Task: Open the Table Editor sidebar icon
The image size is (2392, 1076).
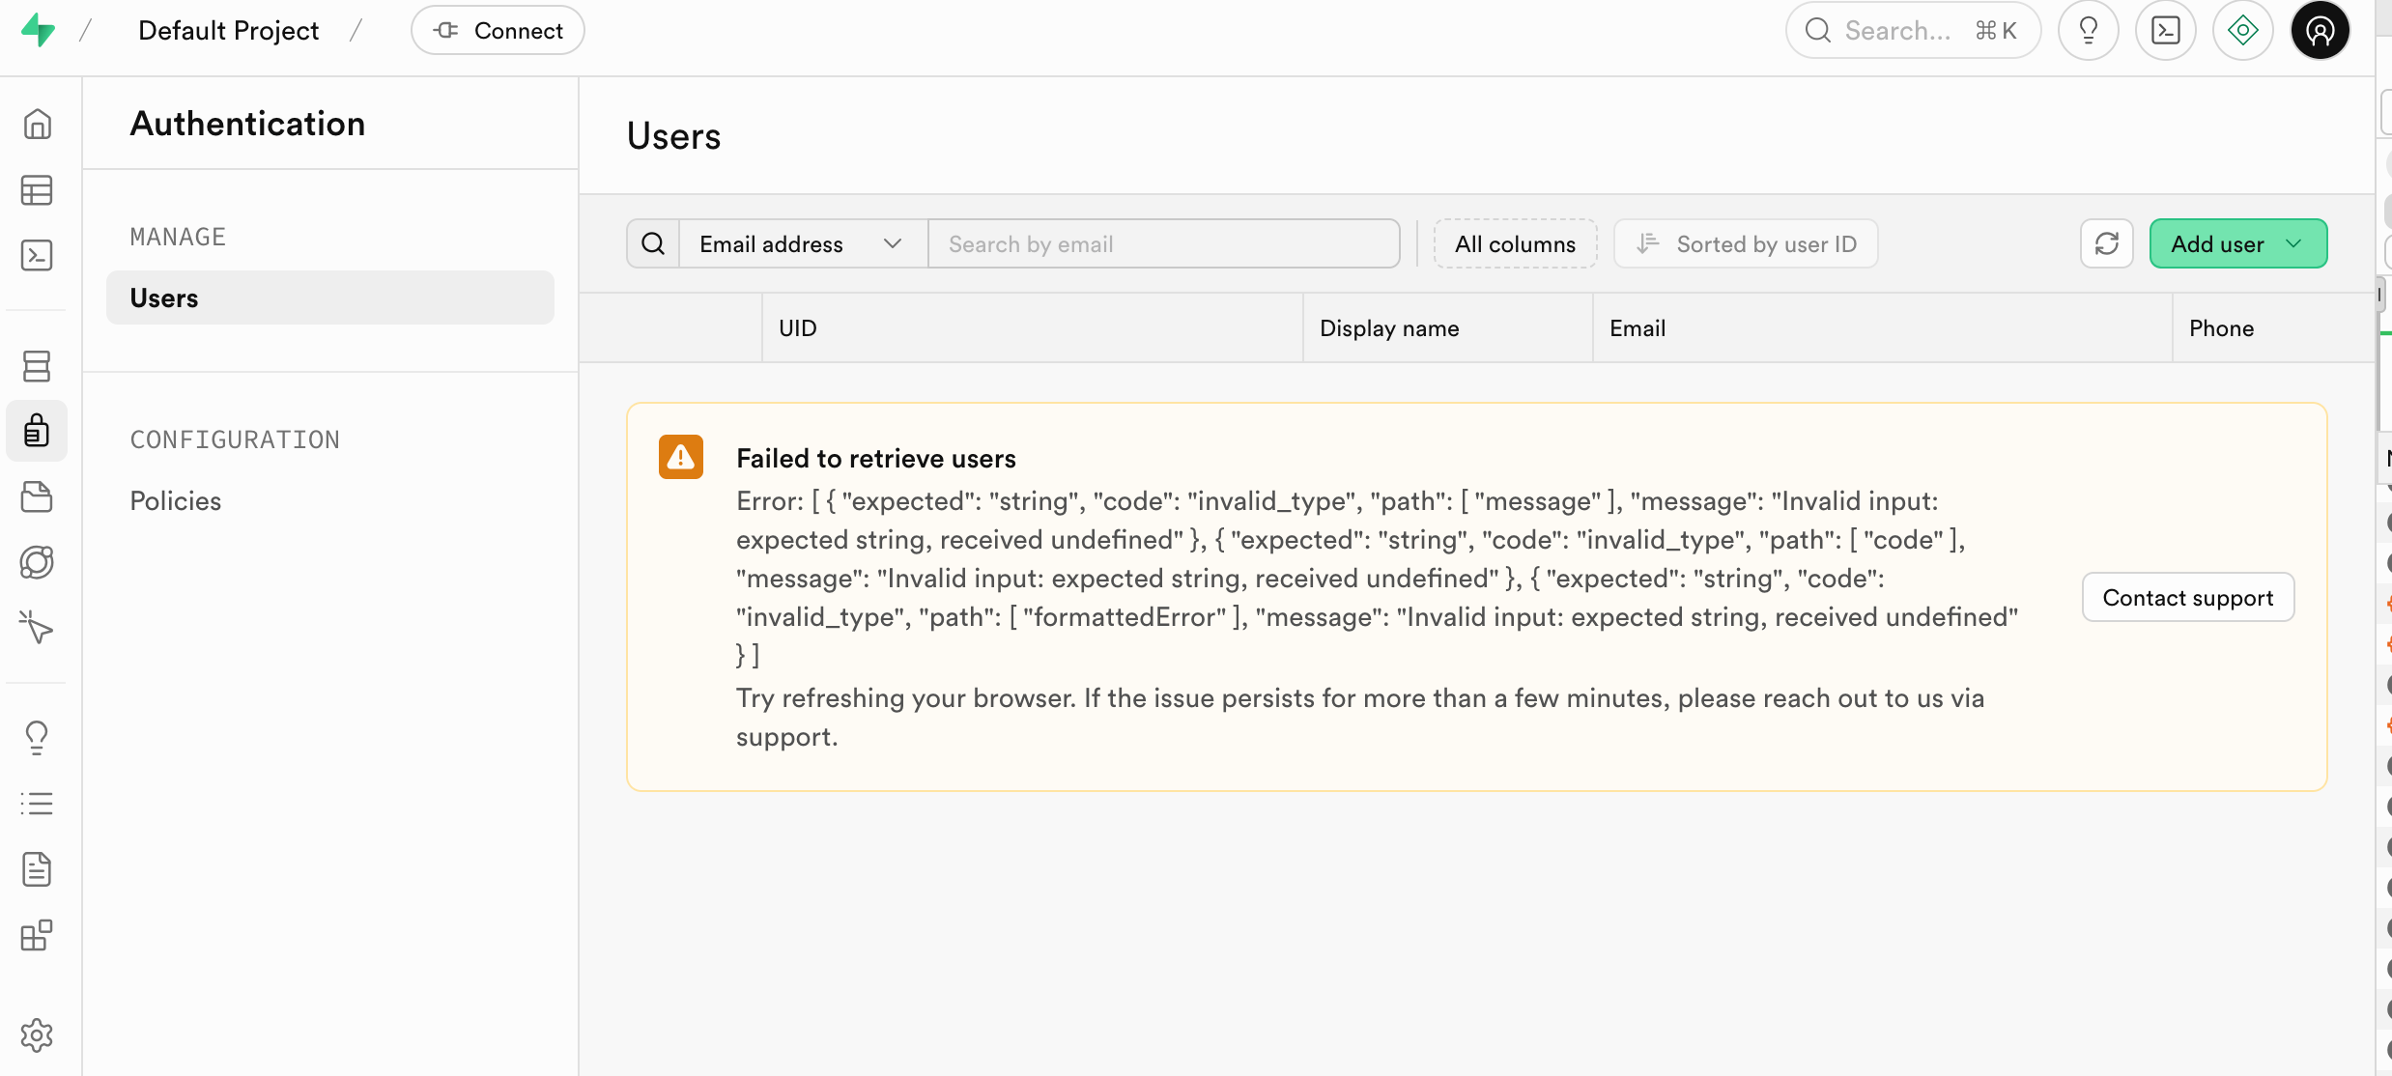Action: (x=37, y=190)
